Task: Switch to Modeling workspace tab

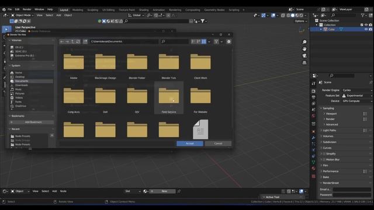Action: click(78, 10)
